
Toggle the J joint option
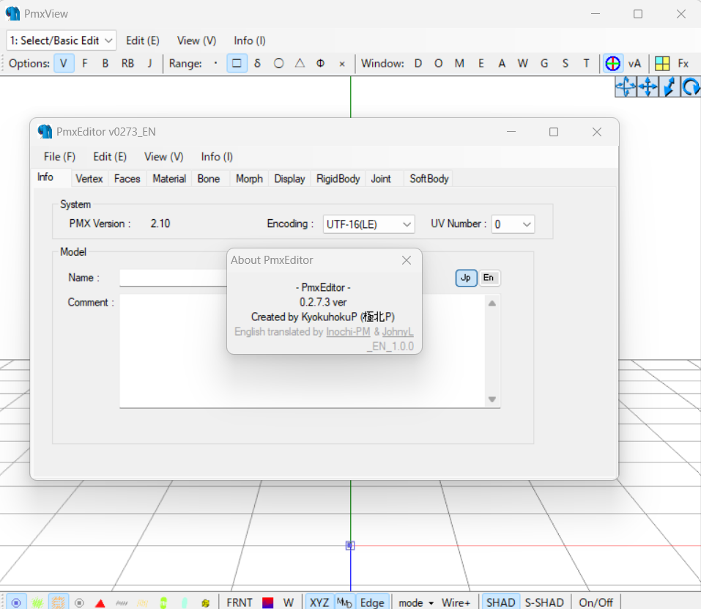(x=149, y=63)
